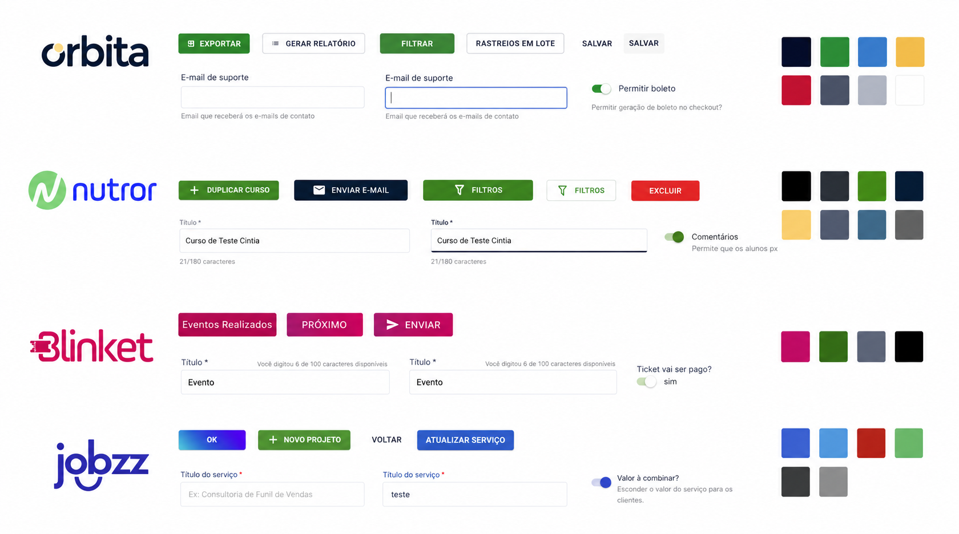Click the envelope icon on Enviar E-mail

(x=319, y=190)
